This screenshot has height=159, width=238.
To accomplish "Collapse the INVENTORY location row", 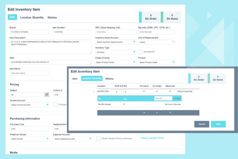I will (x=94, y=91).
